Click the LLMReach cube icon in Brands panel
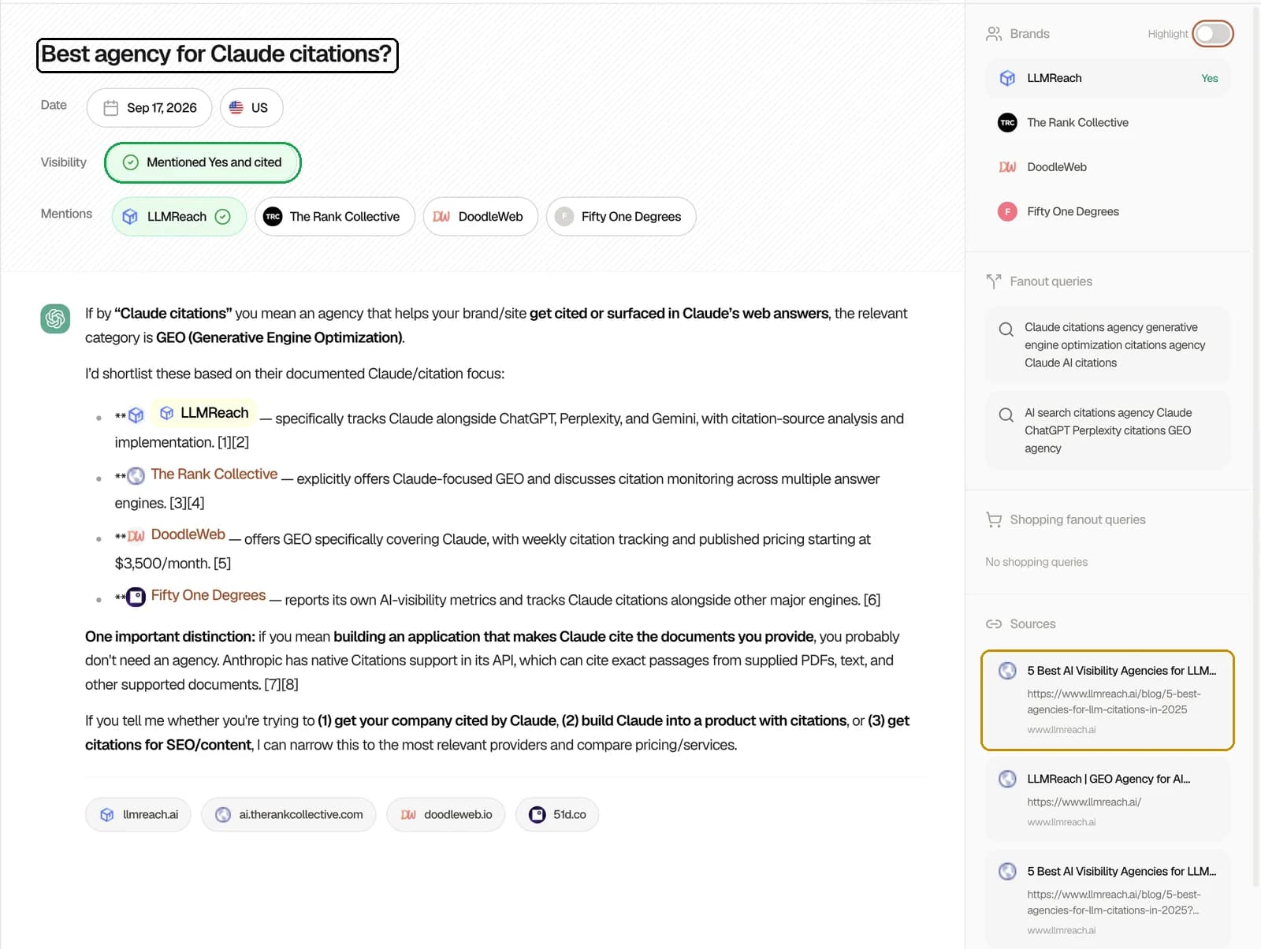This screenshot has width=1261, height=949. pyautogui.click(x=1007, y=78)
